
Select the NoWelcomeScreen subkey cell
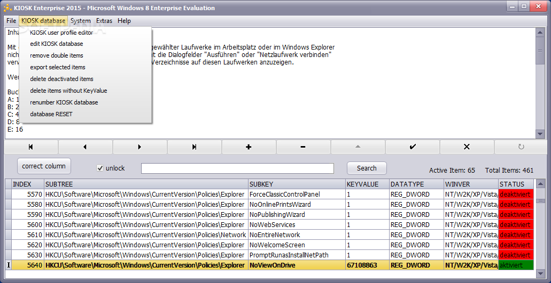coord(297,245)
